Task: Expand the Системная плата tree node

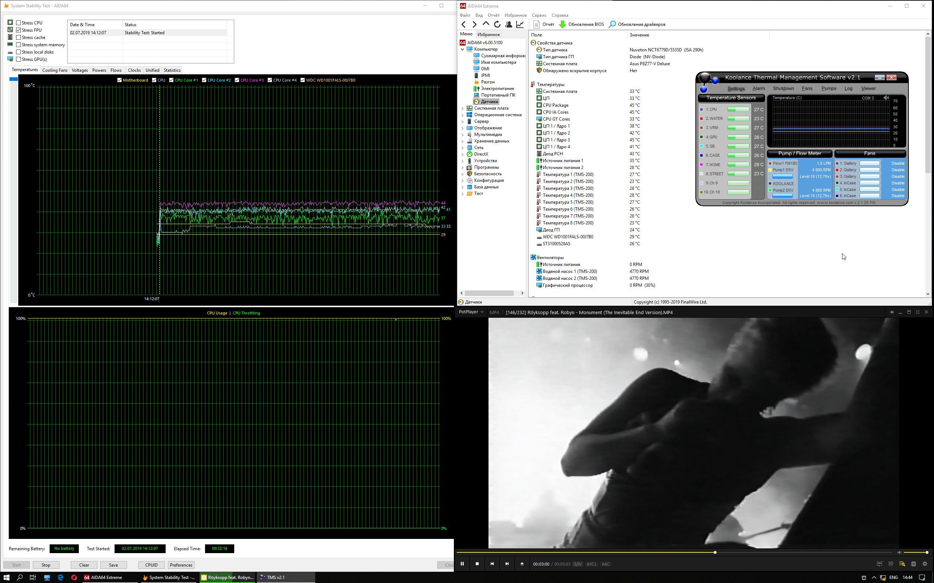Action: click(462, 108)
